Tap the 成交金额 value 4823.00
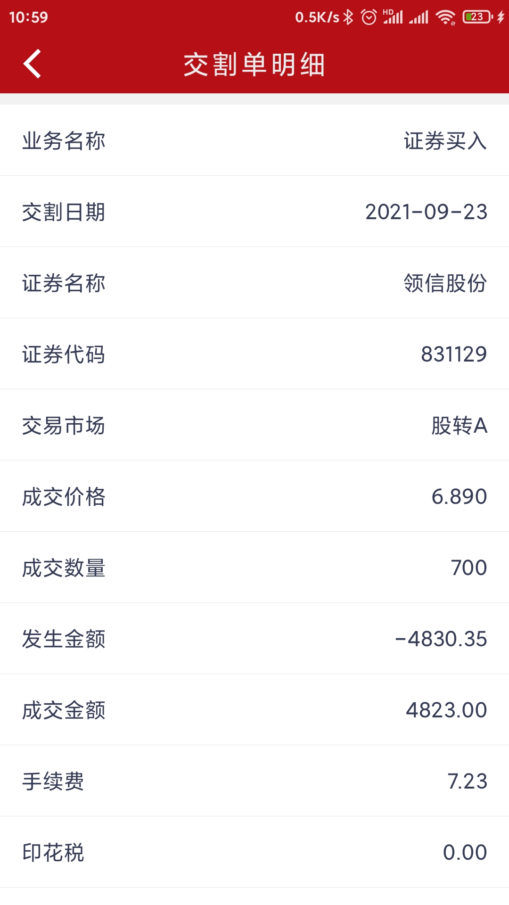The width and height of the screenshot is (509, 905). 446,710
